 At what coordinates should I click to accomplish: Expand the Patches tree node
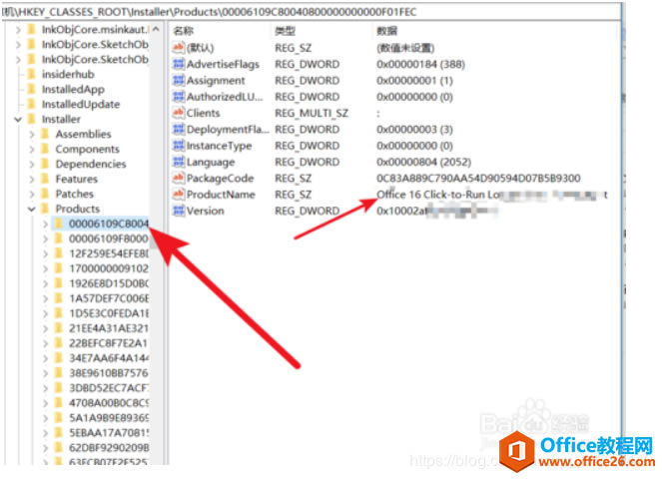[32, 194]
